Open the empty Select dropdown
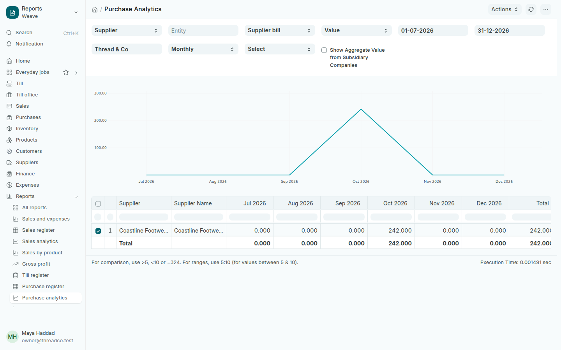This screenshot has width=561, height=350. [x=280, y=49]
